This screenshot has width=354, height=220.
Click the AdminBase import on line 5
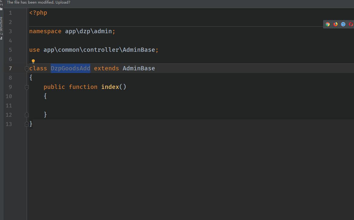tap(139, 50)
